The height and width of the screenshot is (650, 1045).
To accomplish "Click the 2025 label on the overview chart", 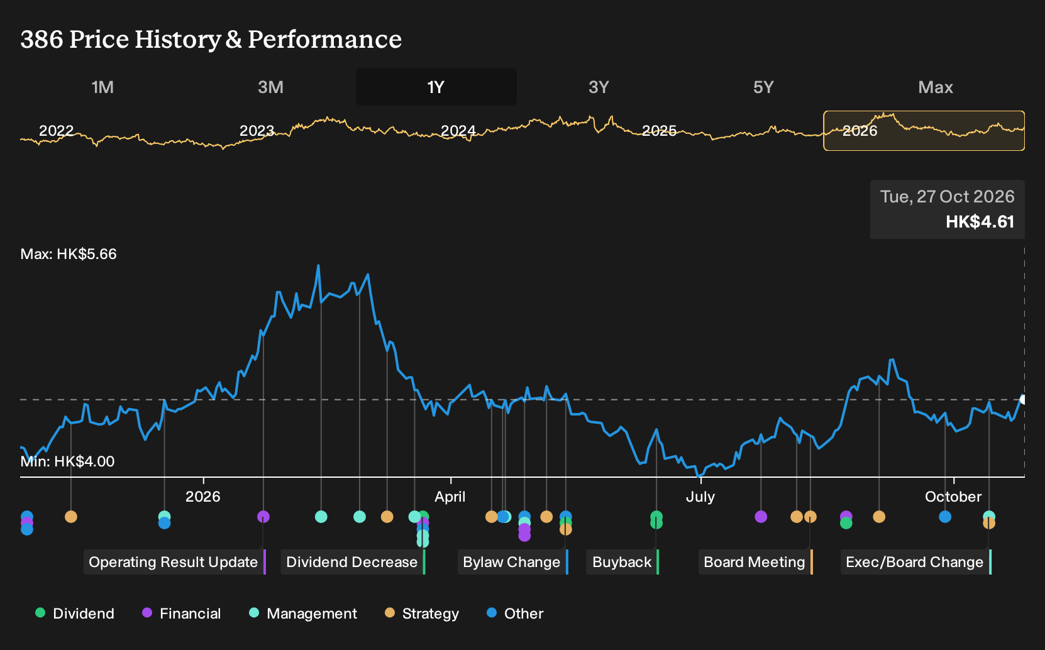I will (x=659, y=131).
